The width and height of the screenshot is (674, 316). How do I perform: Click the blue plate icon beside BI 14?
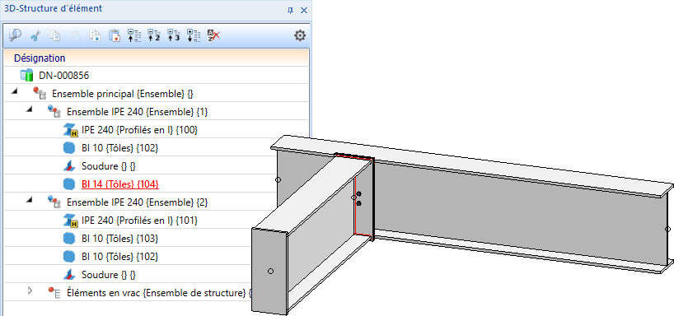(69, 184)
